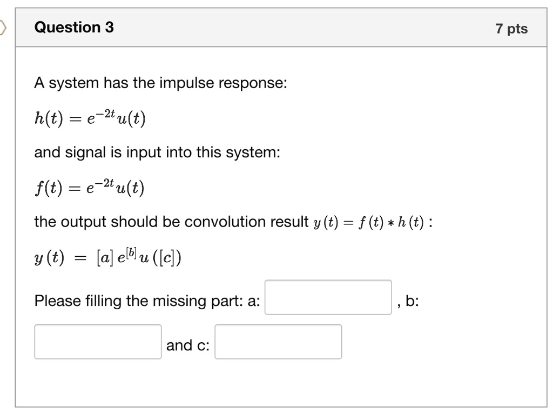Click the [b] exponent placeholder in y(t)

(131, 252)
